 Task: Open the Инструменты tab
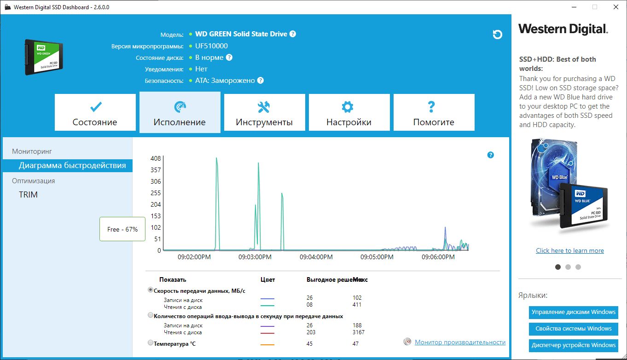tap(265, 113)
